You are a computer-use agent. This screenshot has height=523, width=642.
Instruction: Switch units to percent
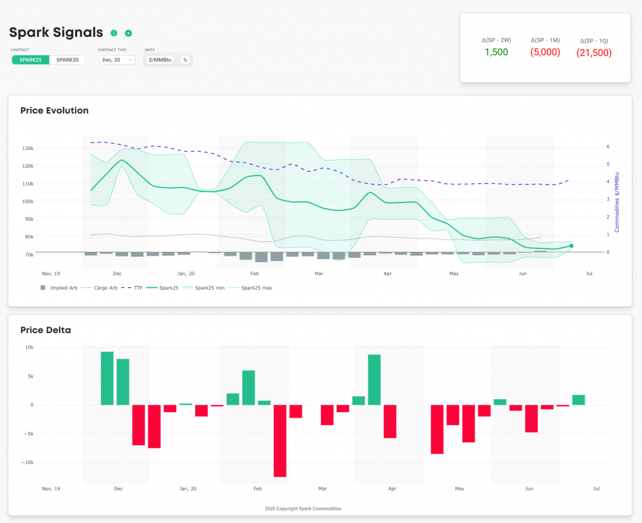tap(184, 60)
